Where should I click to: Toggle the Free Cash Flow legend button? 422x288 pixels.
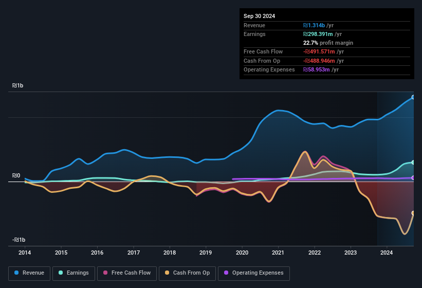click(127, 273)
